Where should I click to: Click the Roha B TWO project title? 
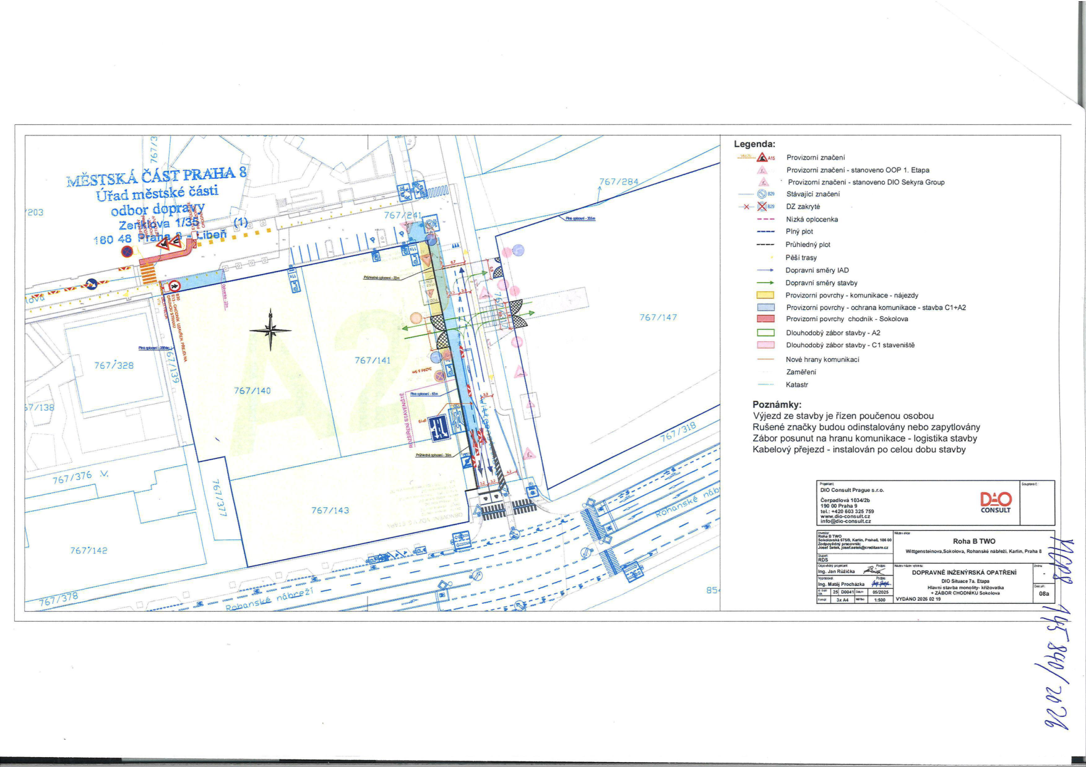point(974,541)
